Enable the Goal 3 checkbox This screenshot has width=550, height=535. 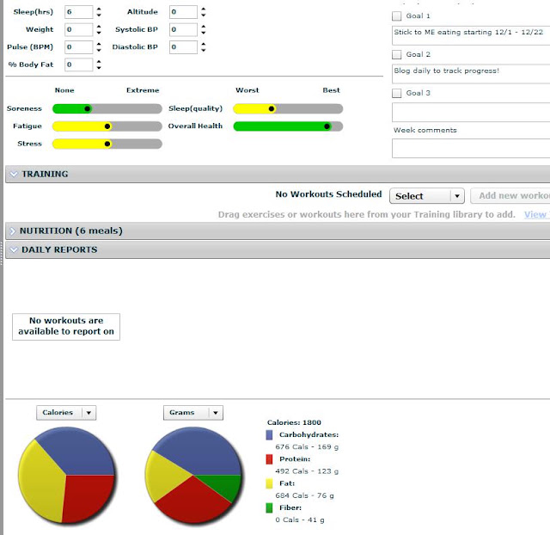point(397,94)
